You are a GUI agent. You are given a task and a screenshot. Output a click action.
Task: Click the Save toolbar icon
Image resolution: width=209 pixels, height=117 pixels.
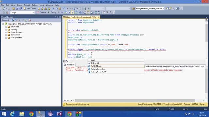click(17, 9)
